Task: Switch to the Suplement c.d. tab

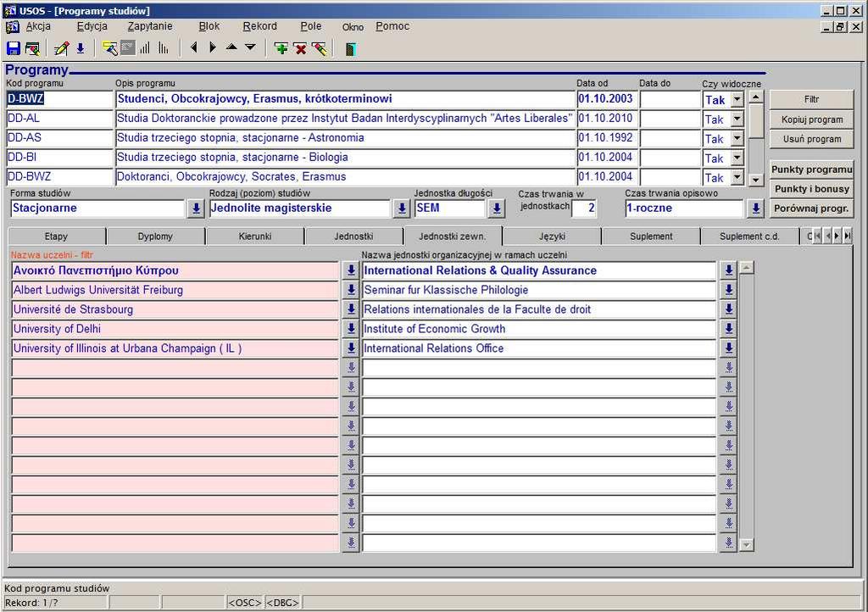Action: (x=749, y=236)
